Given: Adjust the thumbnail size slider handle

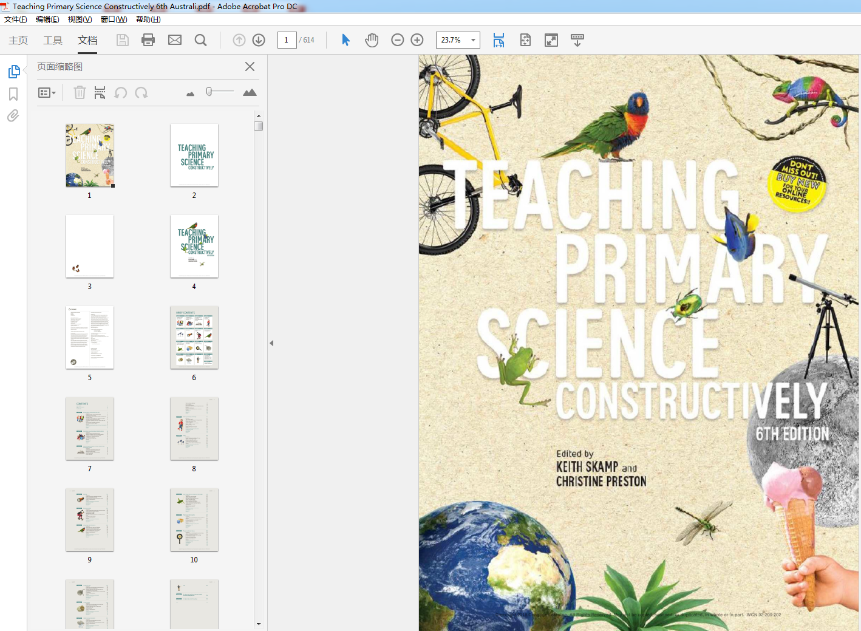Looking at the screenshot, I should (209, 92).
